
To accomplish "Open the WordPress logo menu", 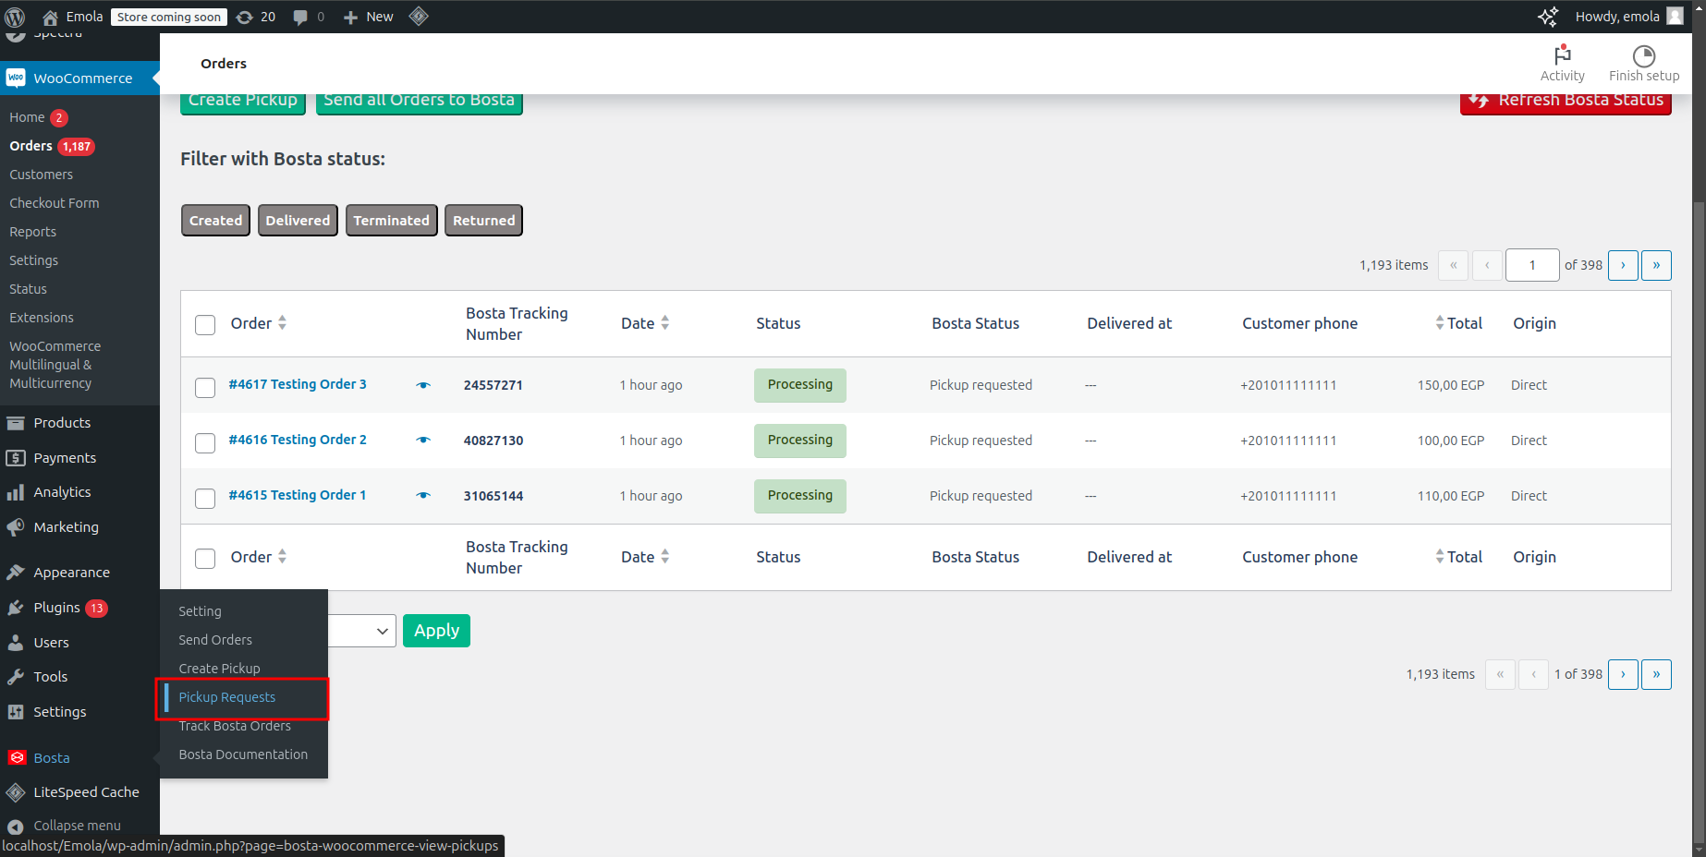I will 15,17.
